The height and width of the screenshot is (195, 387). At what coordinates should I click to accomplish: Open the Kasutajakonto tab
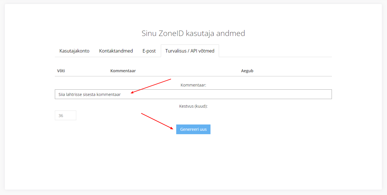74,51
